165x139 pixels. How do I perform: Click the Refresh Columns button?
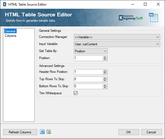(x=20, y=132)
